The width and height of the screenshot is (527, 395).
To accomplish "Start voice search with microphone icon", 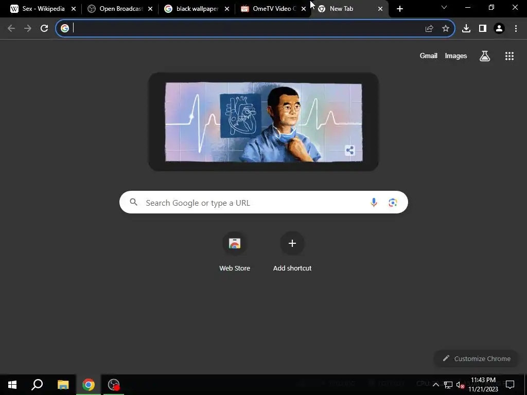I will (x=374, y=202).
